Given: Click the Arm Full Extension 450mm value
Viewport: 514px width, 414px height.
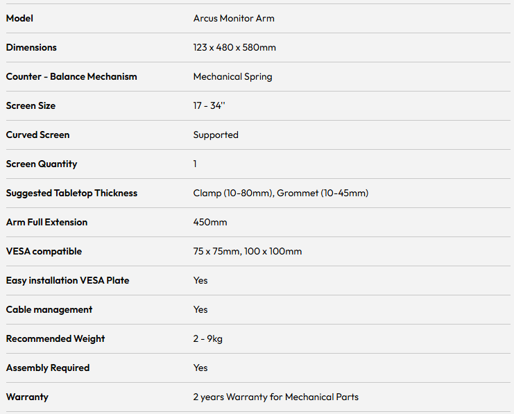Looking at the screenshot, I should pos(210,223).
